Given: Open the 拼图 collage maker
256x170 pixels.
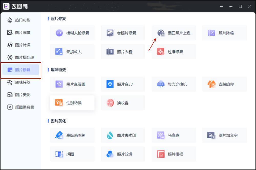Looking at the screenshot, I should coord(72,154).
